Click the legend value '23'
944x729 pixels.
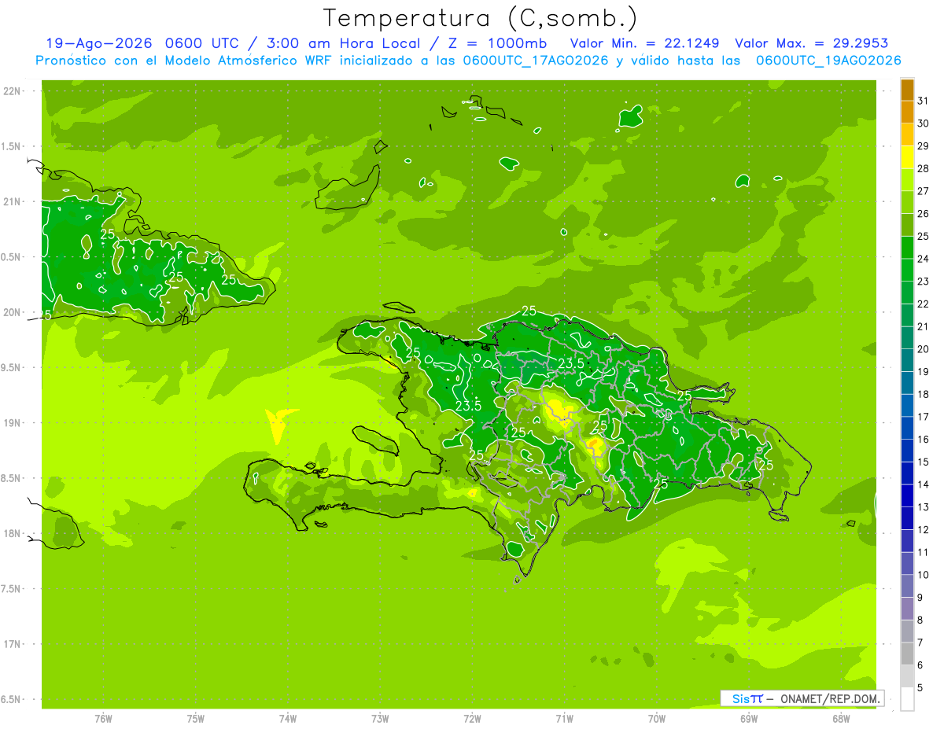click(x=924, y=282)
